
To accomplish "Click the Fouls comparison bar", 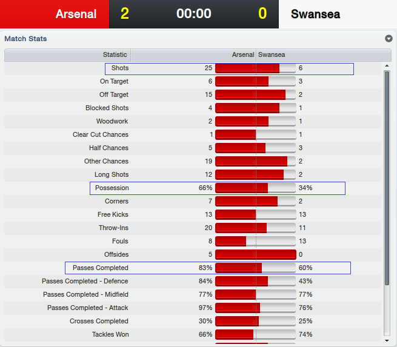I will tap(256, 241).
